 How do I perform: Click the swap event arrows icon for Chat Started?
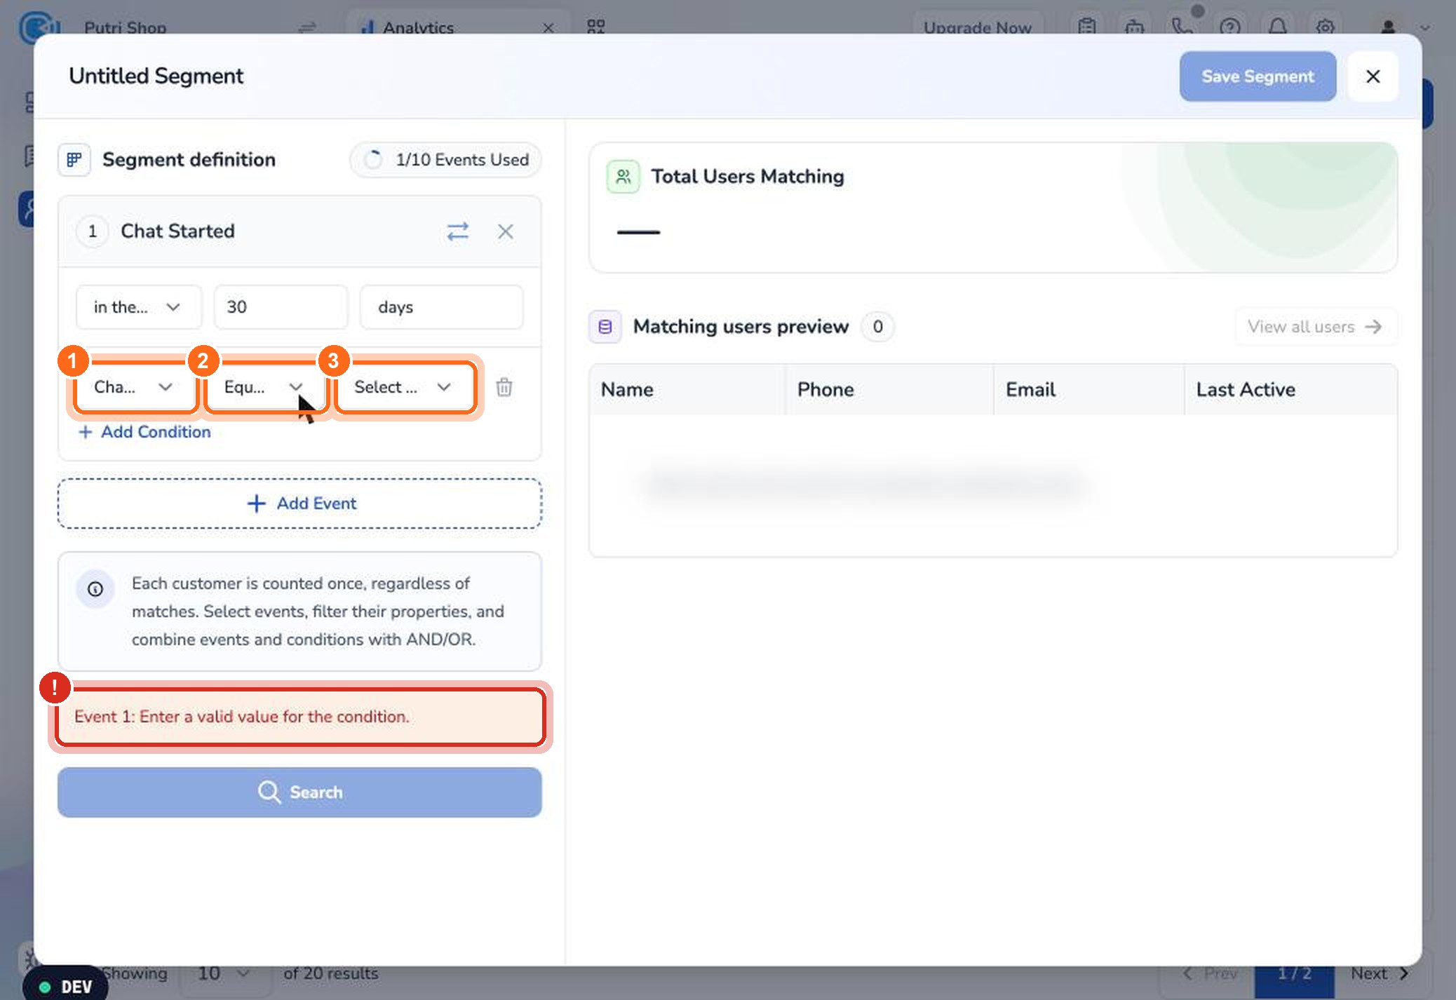[457, 231]
